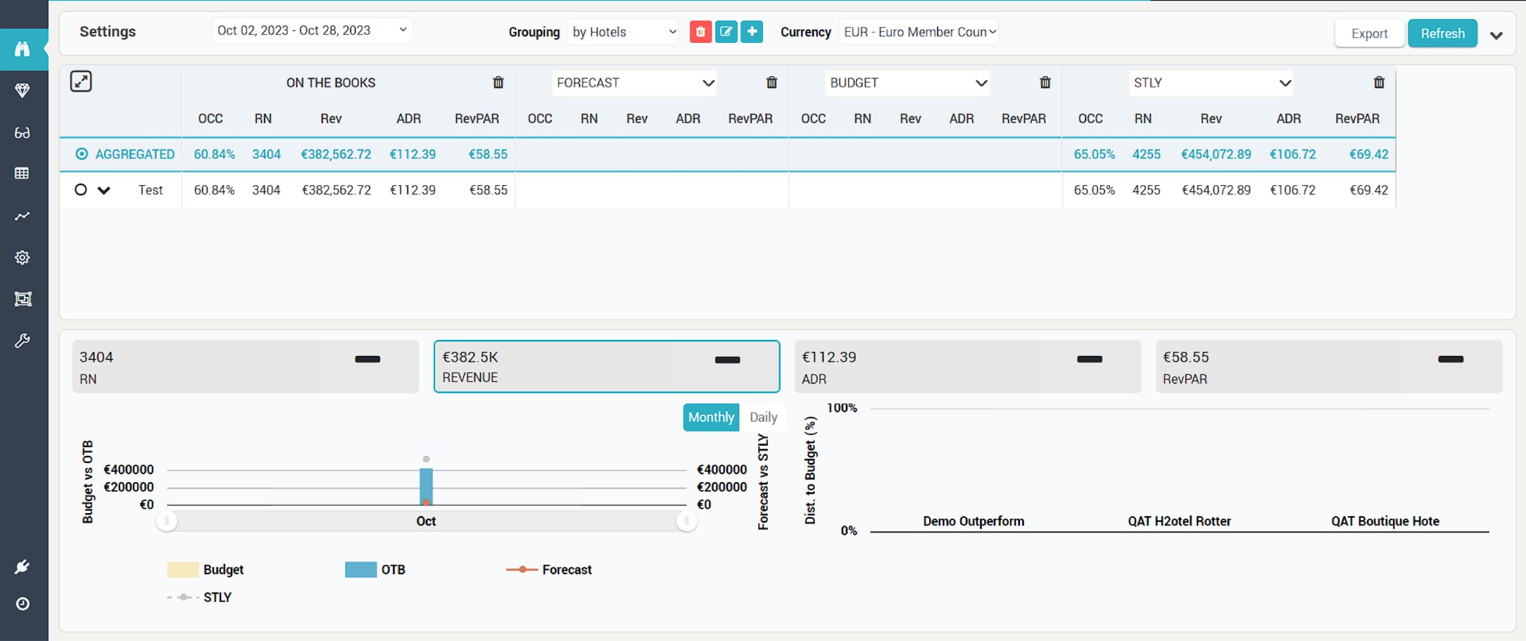
Task: Open the gear settings sidebar icon
Action: click(22, 257)
